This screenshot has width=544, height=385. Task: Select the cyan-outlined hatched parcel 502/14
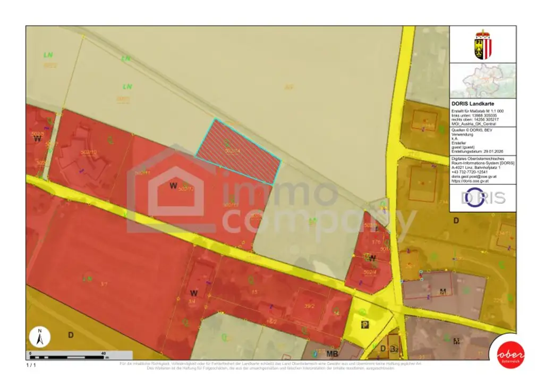tap(239, 151)
